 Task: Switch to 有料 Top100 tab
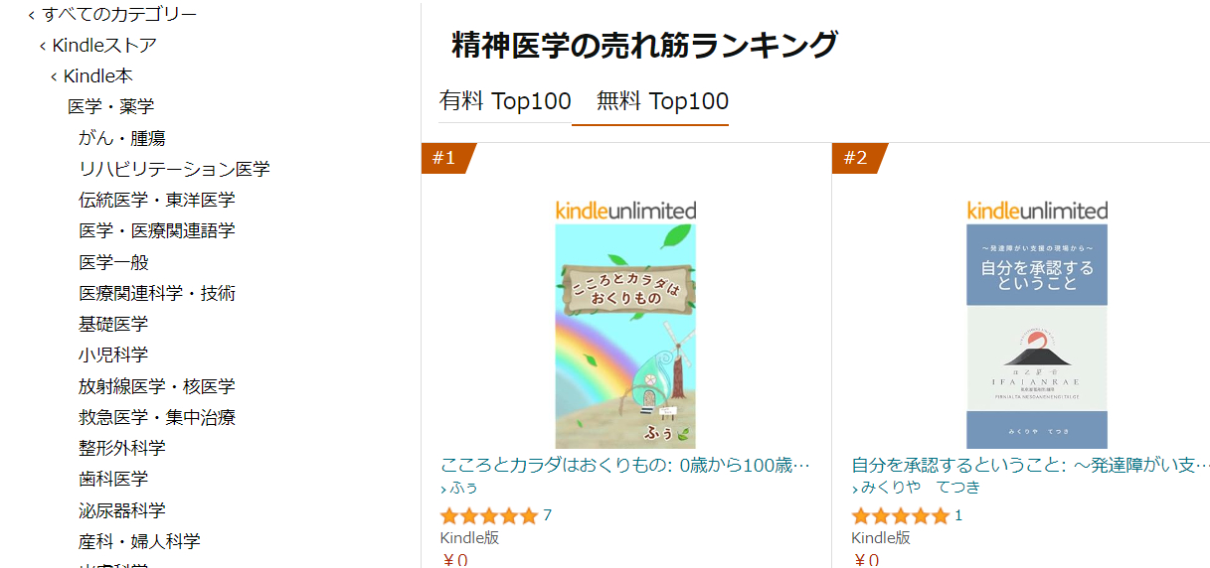coord(505,101)
